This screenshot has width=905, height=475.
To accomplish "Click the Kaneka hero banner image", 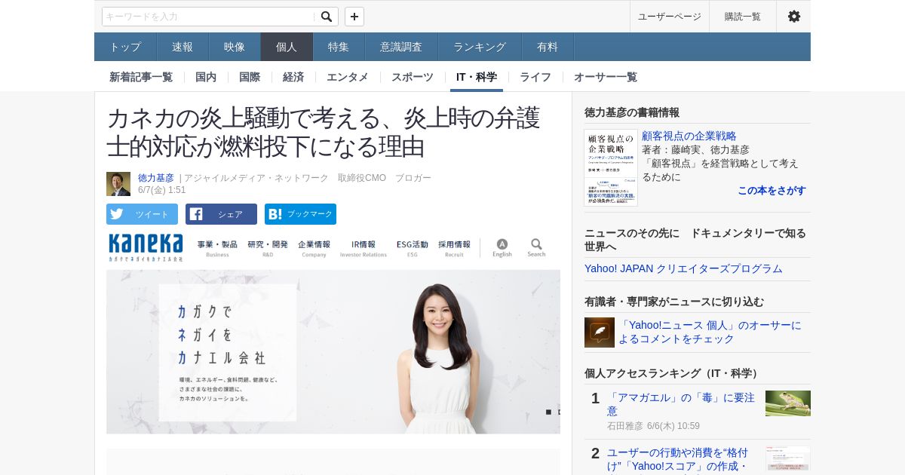I will pyautogui.click(x=333, y=352).
